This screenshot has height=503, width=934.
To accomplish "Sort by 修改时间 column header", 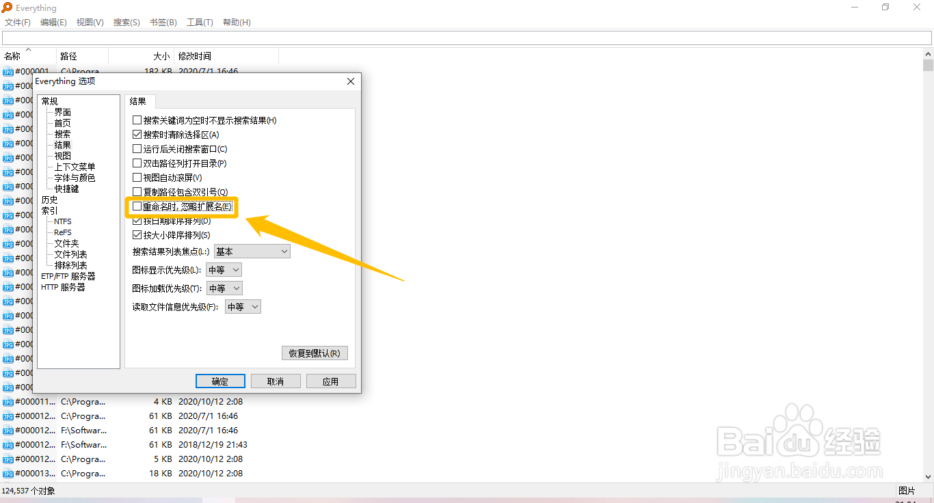I will pyautogui.click(x=226, y=56).
